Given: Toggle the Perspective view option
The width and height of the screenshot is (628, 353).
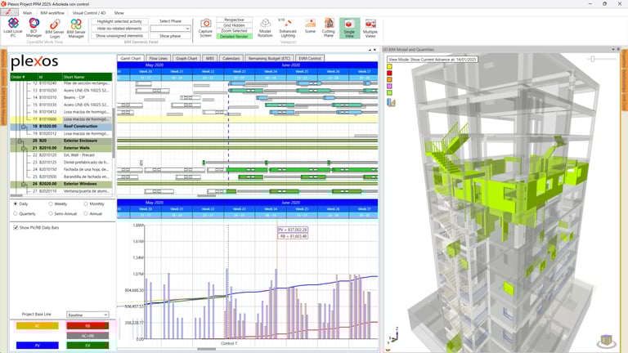Looking at the screenshot, I should coord(235,20).
